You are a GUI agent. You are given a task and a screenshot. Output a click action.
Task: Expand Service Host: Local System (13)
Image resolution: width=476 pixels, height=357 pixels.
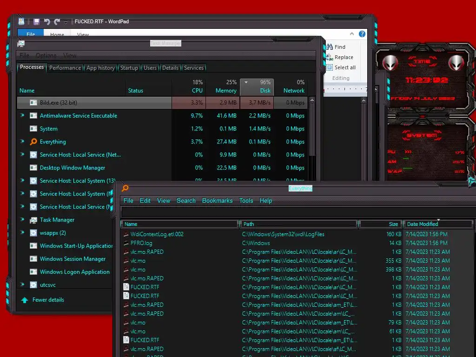[x=22, y=181]
